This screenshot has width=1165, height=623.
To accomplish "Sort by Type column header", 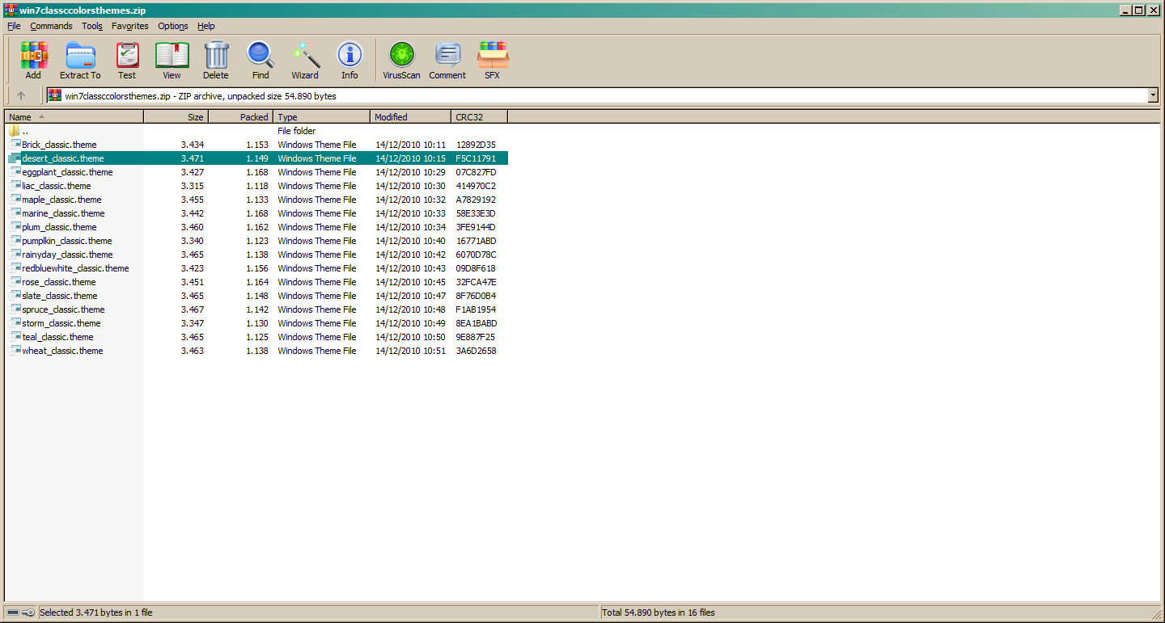I will click(x=322, y=117).
